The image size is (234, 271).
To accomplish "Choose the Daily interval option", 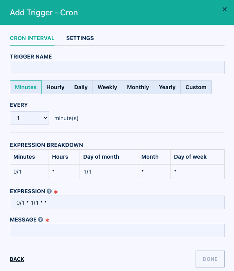I will tap(81, 87).
